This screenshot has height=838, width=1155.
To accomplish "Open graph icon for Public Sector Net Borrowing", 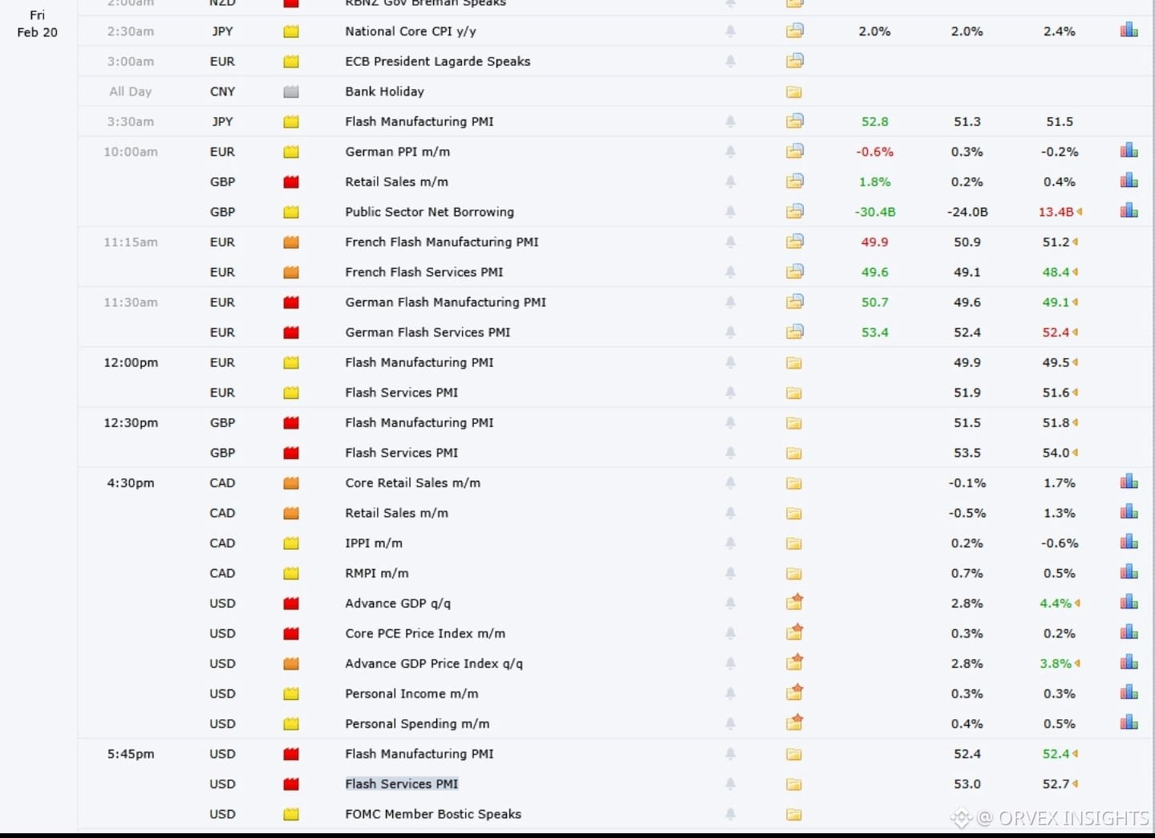I will point(1129,211).
